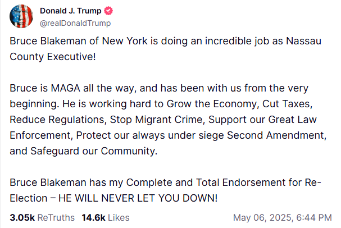Open Donald J. Trump display name
Image resolution: width=341 pixels, height=228 pixels.
(70, 11)
